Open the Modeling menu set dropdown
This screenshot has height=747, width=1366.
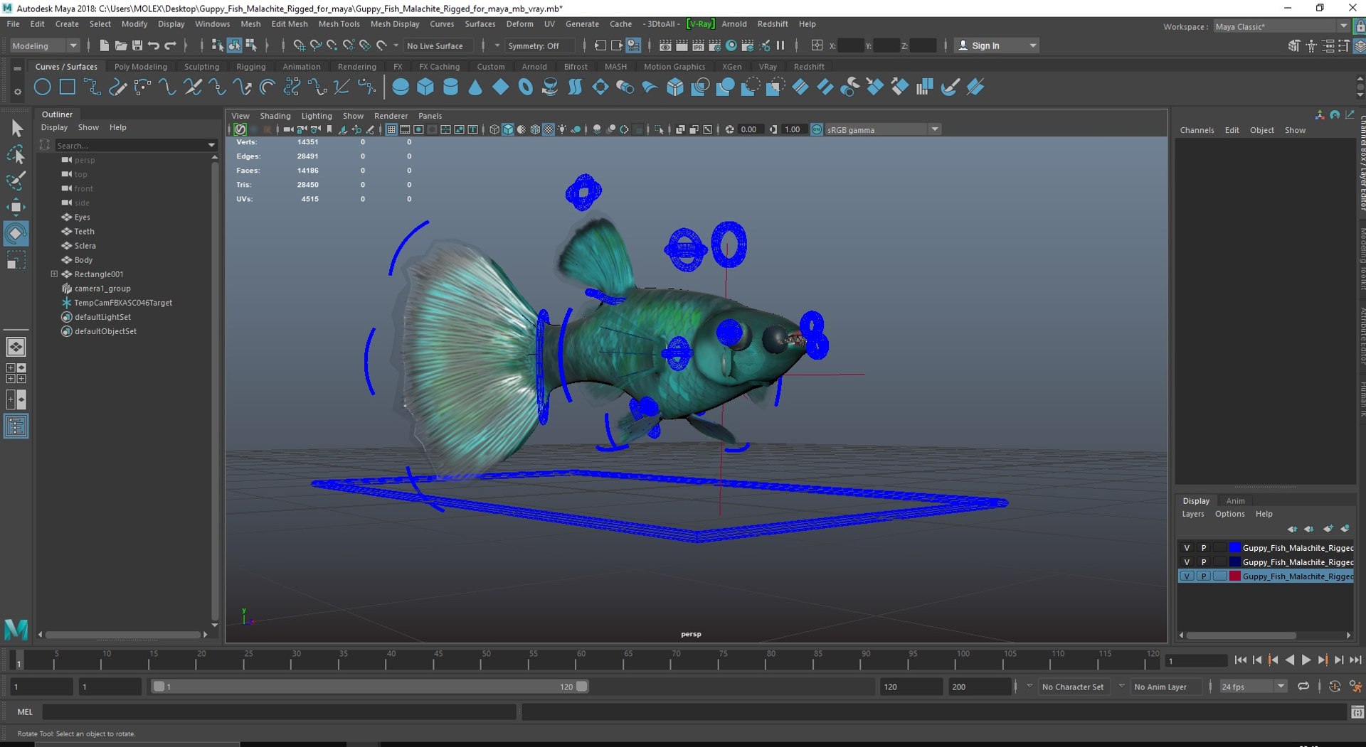[44, 45]
